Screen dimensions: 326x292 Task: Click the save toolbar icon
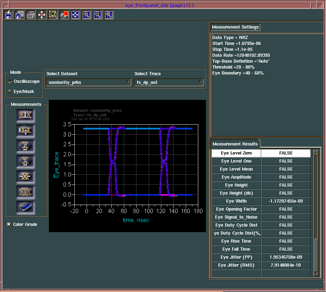[x=8, y=15]
